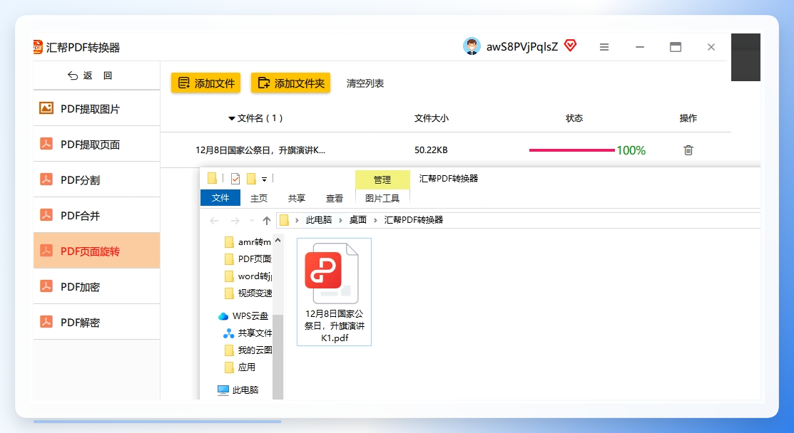Click the quick access properties checkmark icon

[235, 178]
